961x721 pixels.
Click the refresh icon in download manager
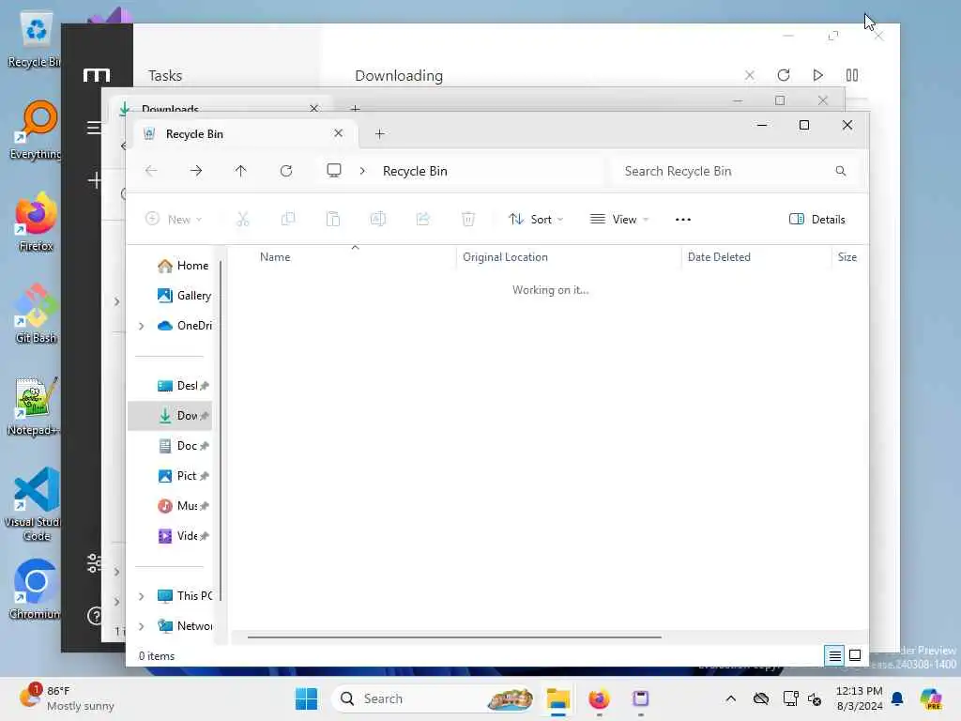tap(784, 75)
